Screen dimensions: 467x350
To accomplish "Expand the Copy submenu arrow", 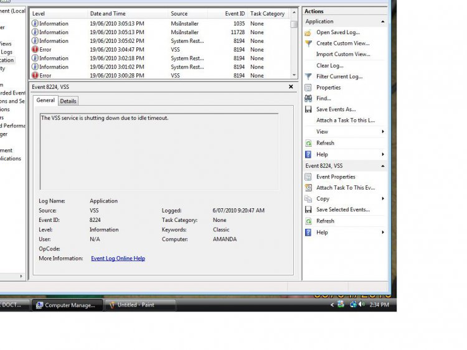I will pos(383,198).
